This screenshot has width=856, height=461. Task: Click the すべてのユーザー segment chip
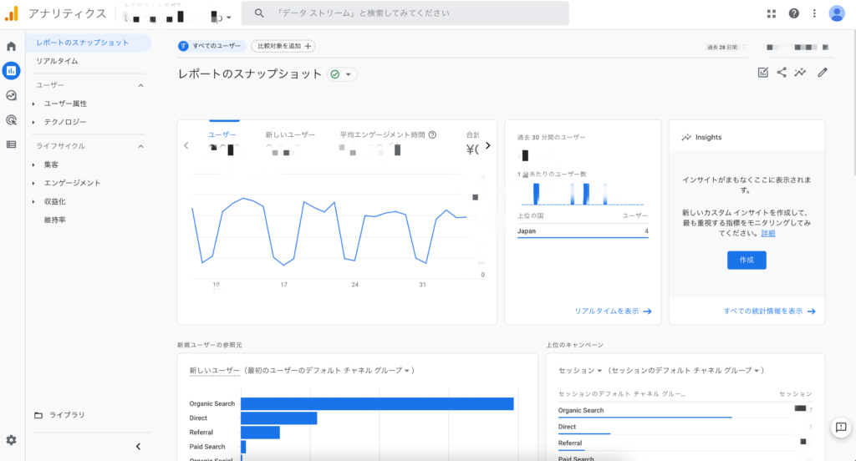[211, 46]
